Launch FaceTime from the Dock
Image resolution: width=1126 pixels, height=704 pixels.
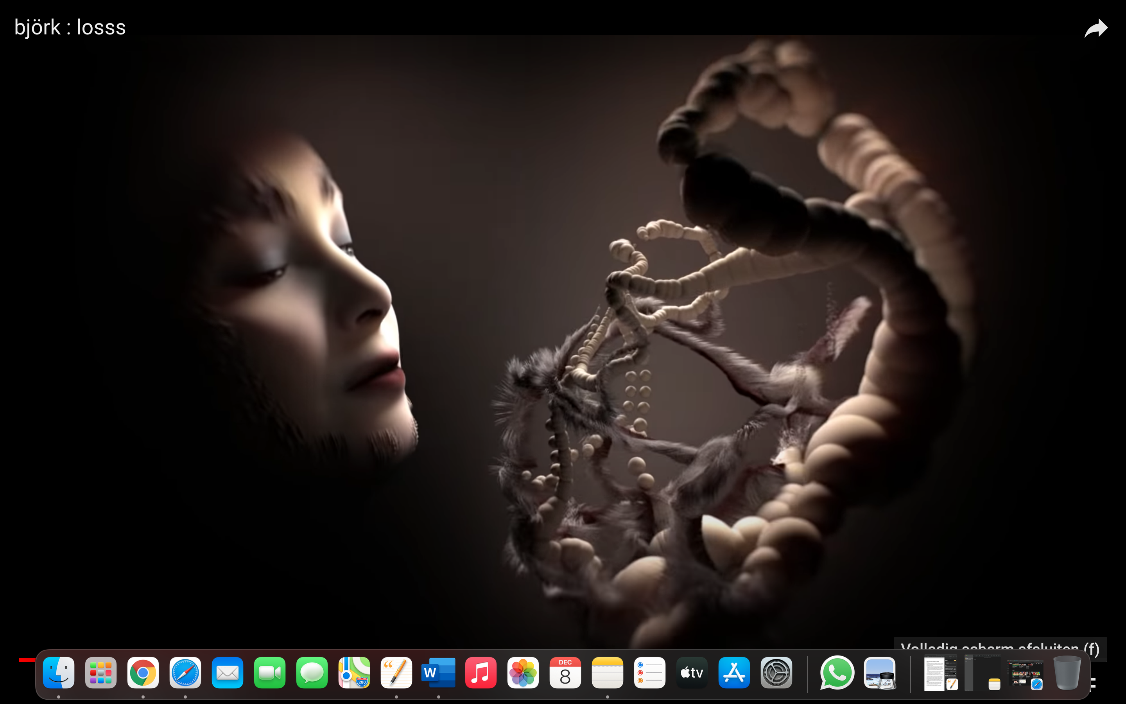(x=270, y=672)
